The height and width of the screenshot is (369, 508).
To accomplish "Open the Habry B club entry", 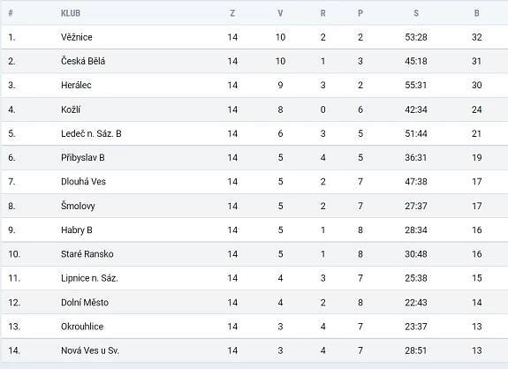I will pyautogui.click(x=77, y=230).
